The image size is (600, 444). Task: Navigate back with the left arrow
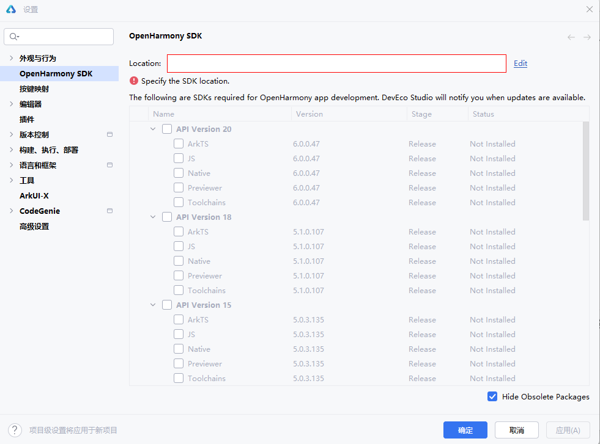571,37
